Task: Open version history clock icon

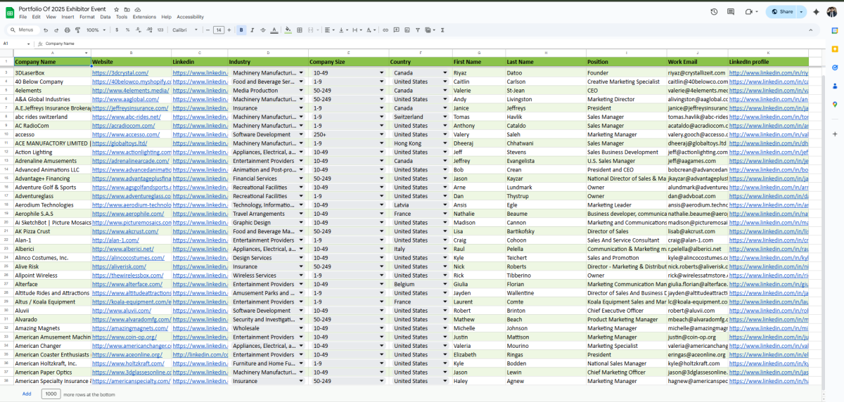Action: pos(714,12)
